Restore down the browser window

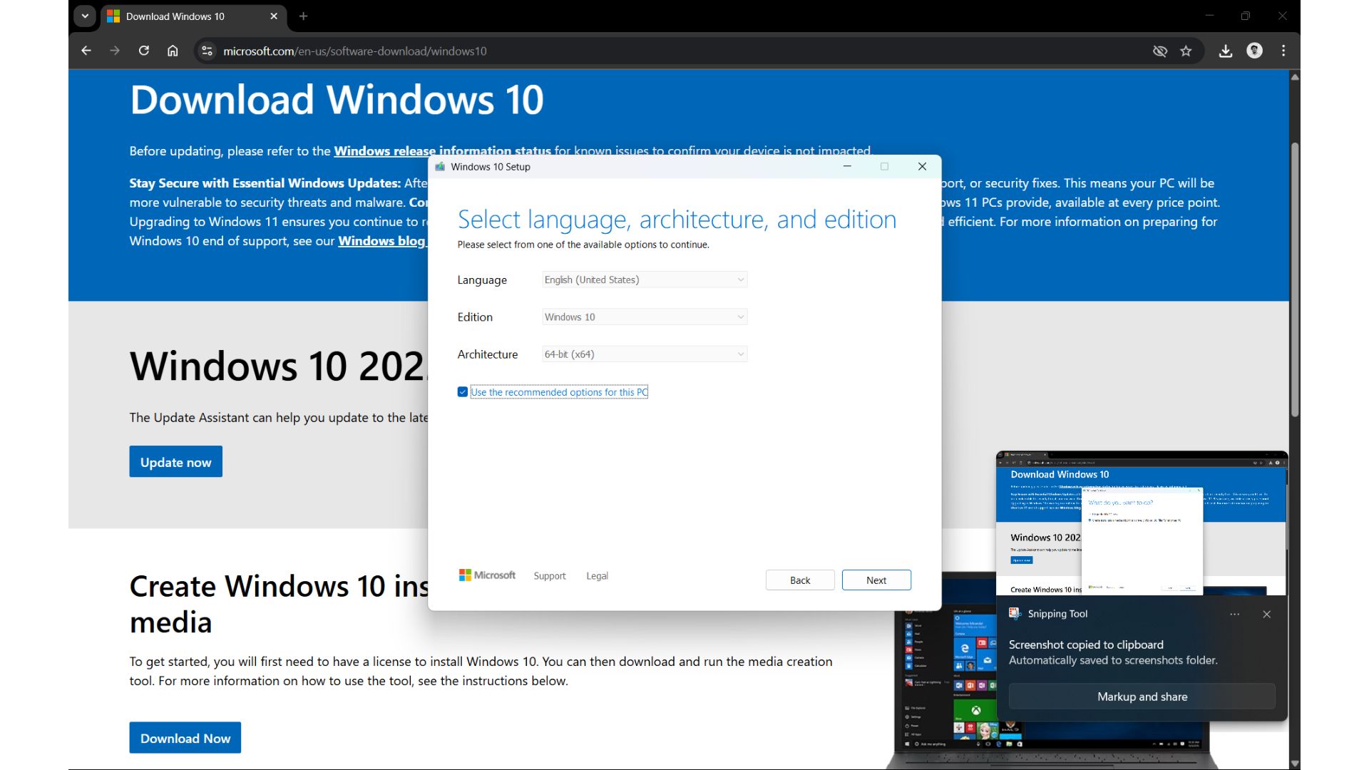click(1246, 16)
